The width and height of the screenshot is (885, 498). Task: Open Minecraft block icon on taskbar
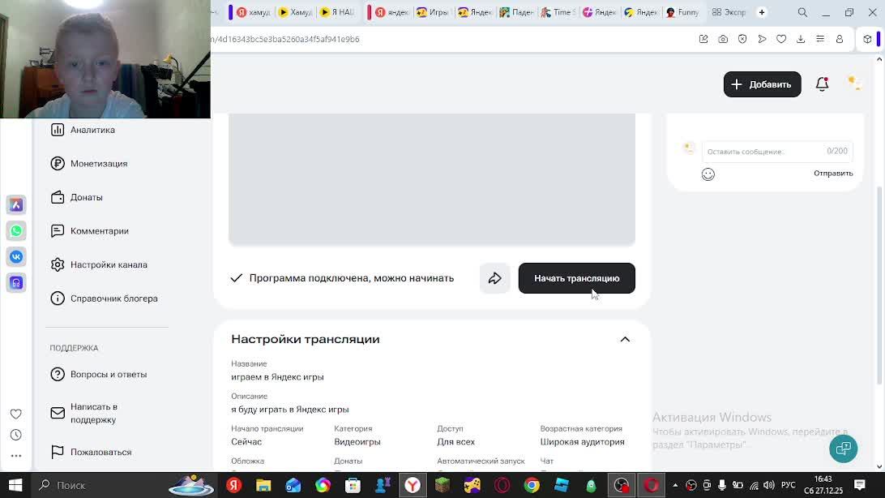(442, 485)
